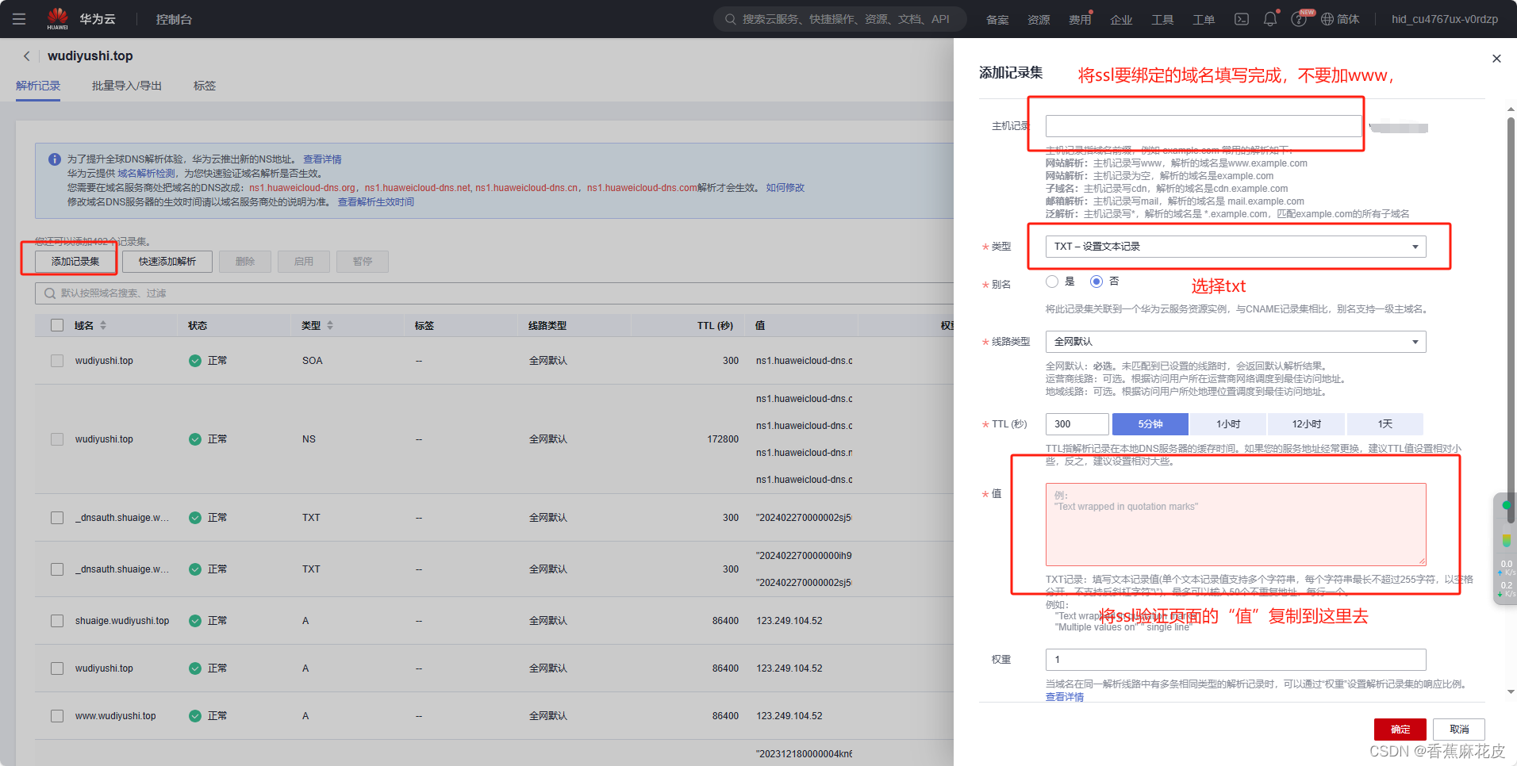Open the help question mark icon
Viewport: 1517px width, 766px height.
pyautogui.click(x=1299, y=20)
